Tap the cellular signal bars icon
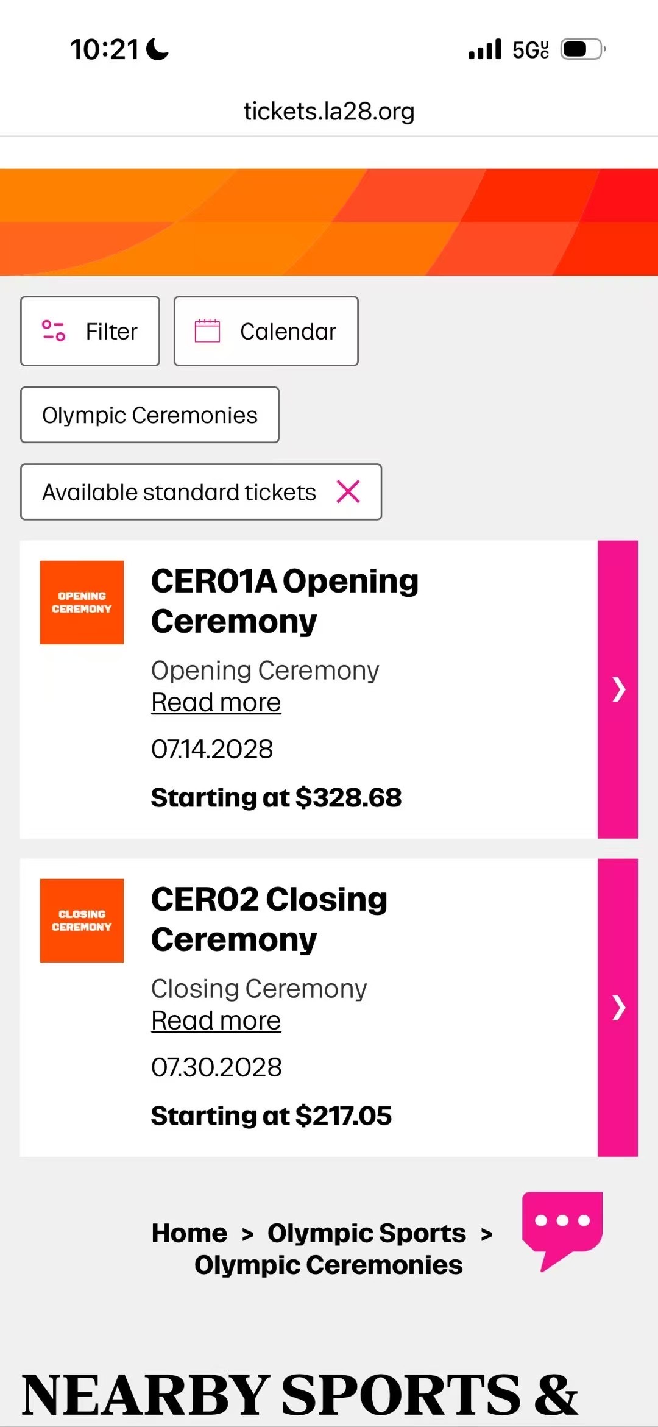Viewport: 658px width, 1427px height. click(x=485, y=49)
